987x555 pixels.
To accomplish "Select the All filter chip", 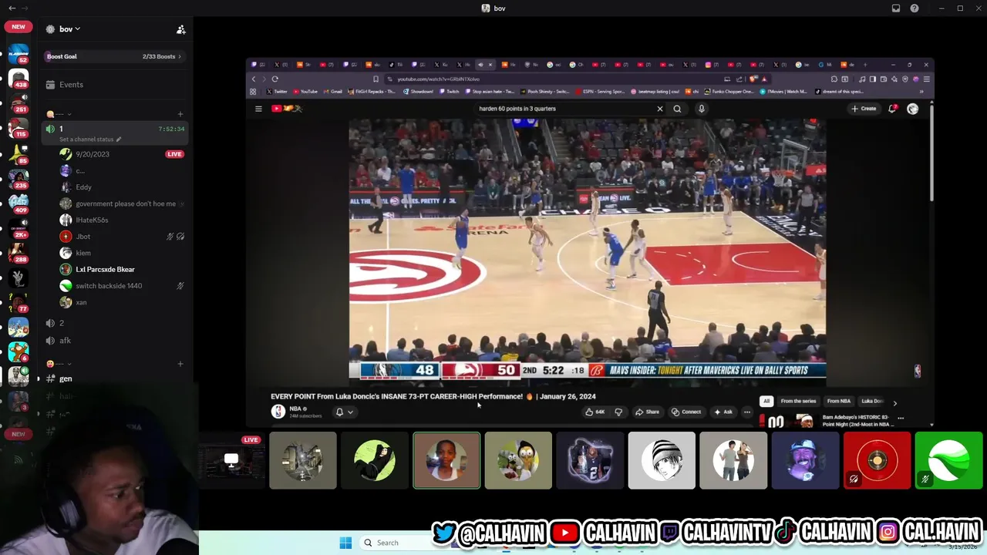I will tap(766, 402).
